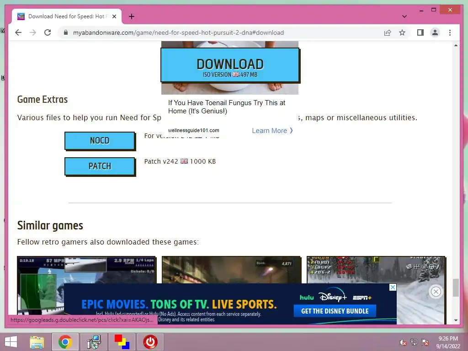
Task: Reload the current page
Action: tap(48, 32)
